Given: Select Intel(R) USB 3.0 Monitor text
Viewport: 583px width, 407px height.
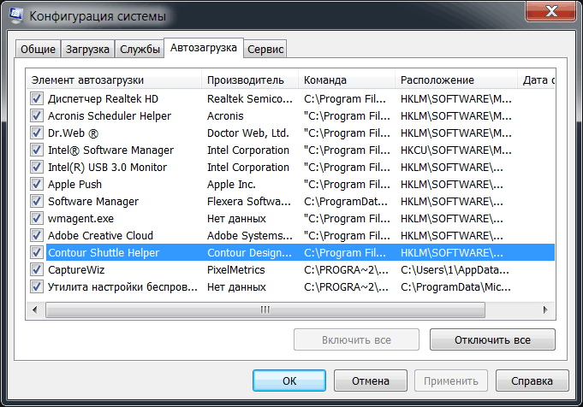Looking at the screenshot, I should 108,167.
